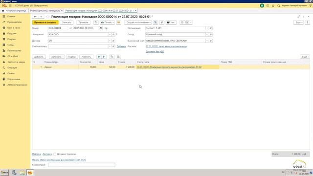Expand the Счет на оплату dropdown arrow
The width and height of the screenshot is (313, 176).
(x=110, y=46)
